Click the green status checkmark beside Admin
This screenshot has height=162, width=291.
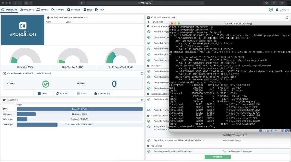pyautogui.click(x=271, y=10)
